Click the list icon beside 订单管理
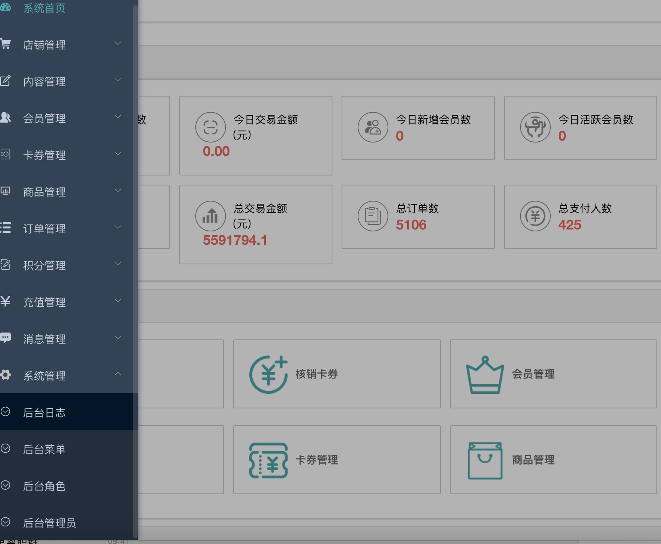The image size is (661, 544). [x=5, y=228]
